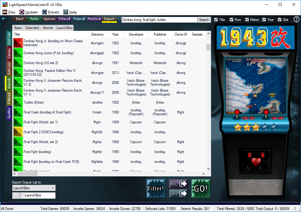The height and width of the screenshot is (212, 301).
Task: Click the LightSpeed MameLister title bar icon
Action: (x=5, y=4)
